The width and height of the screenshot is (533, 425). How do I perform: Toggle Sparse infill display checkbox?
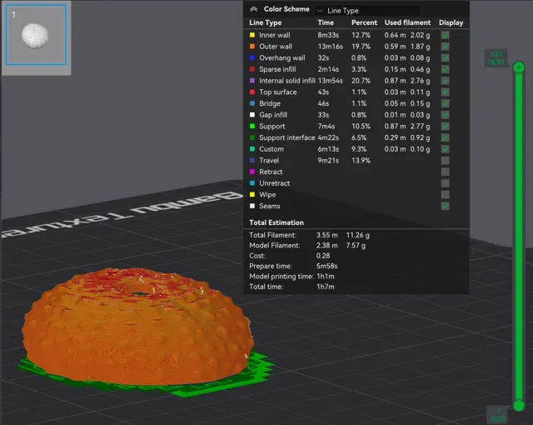(x=445, y=69)
